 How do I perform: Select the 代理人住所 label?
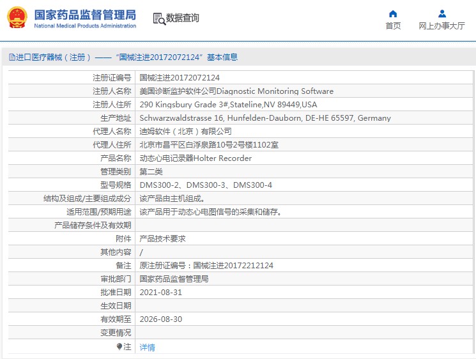coord(112,145)
